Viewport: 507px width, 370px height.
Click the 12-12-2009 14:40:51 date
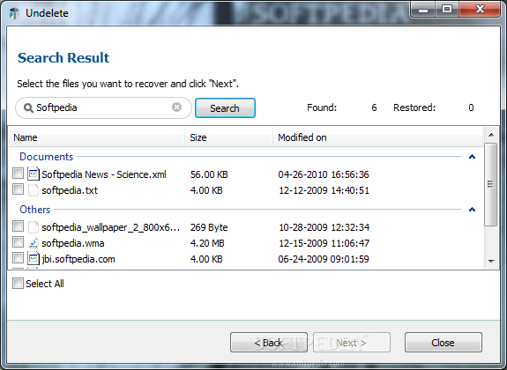pos(324,190)
